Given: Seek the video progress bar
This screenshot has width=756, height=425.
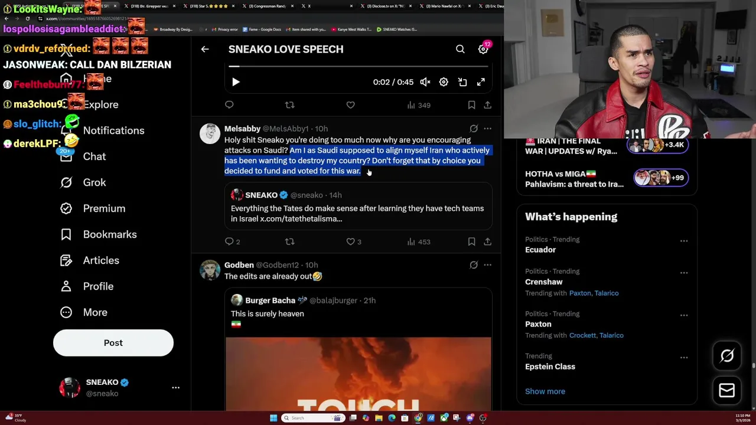Looking at the screenshot, I should coord(358,66).
